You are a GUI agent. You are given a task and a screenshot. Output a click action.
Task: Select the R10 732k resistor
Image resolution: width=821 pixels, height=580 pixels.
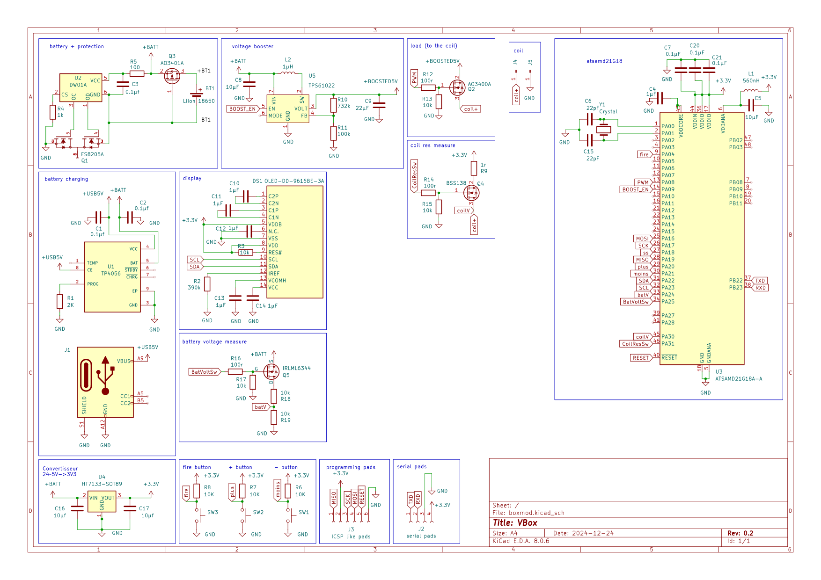point(333,105)
